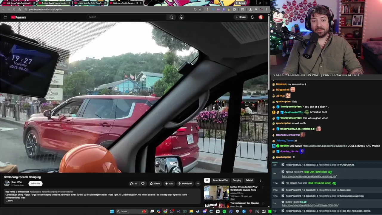Open options for Implosion of Dan Bilzerian
The height and width of the screenshot is (215, 382).
click(263, 204)
